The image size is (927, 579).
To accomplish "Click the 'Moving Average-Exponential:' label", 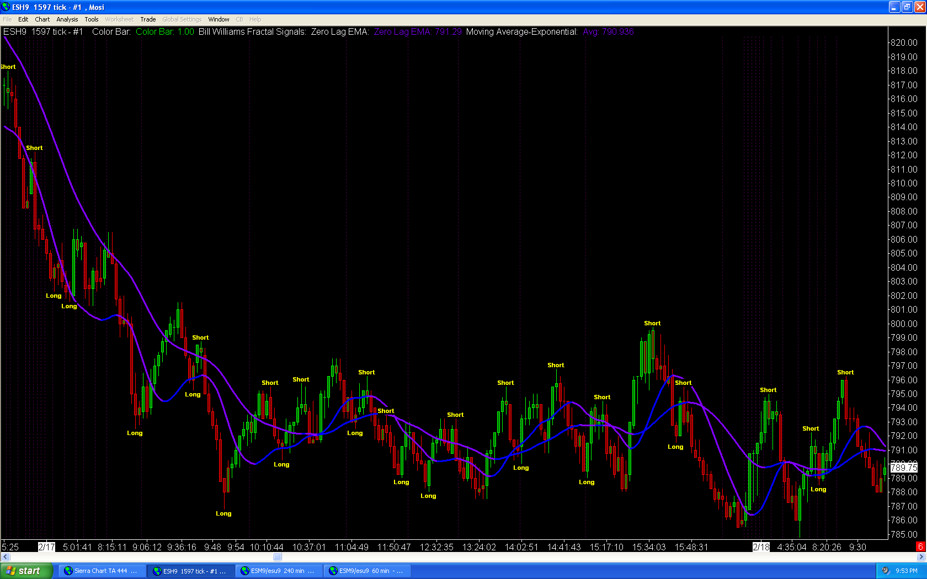I will tap(522, 32).
